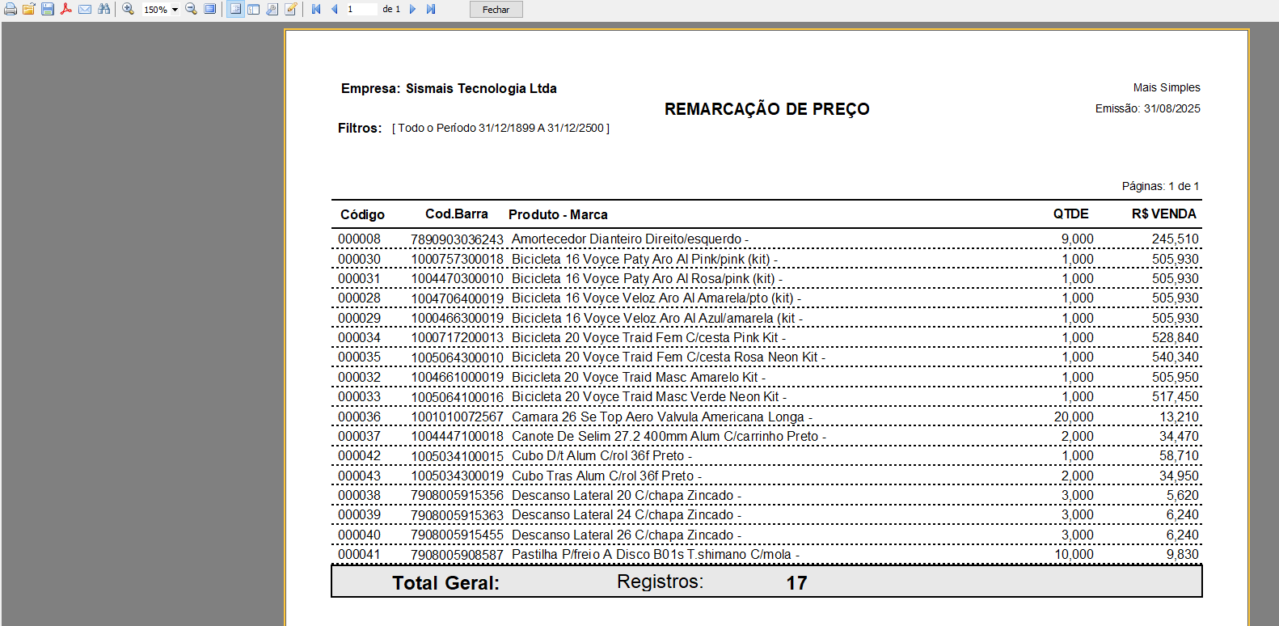Zoom out with the magnifier minus icon
Viewport: 1279px width, 626px height.
[x=192, y=10]
